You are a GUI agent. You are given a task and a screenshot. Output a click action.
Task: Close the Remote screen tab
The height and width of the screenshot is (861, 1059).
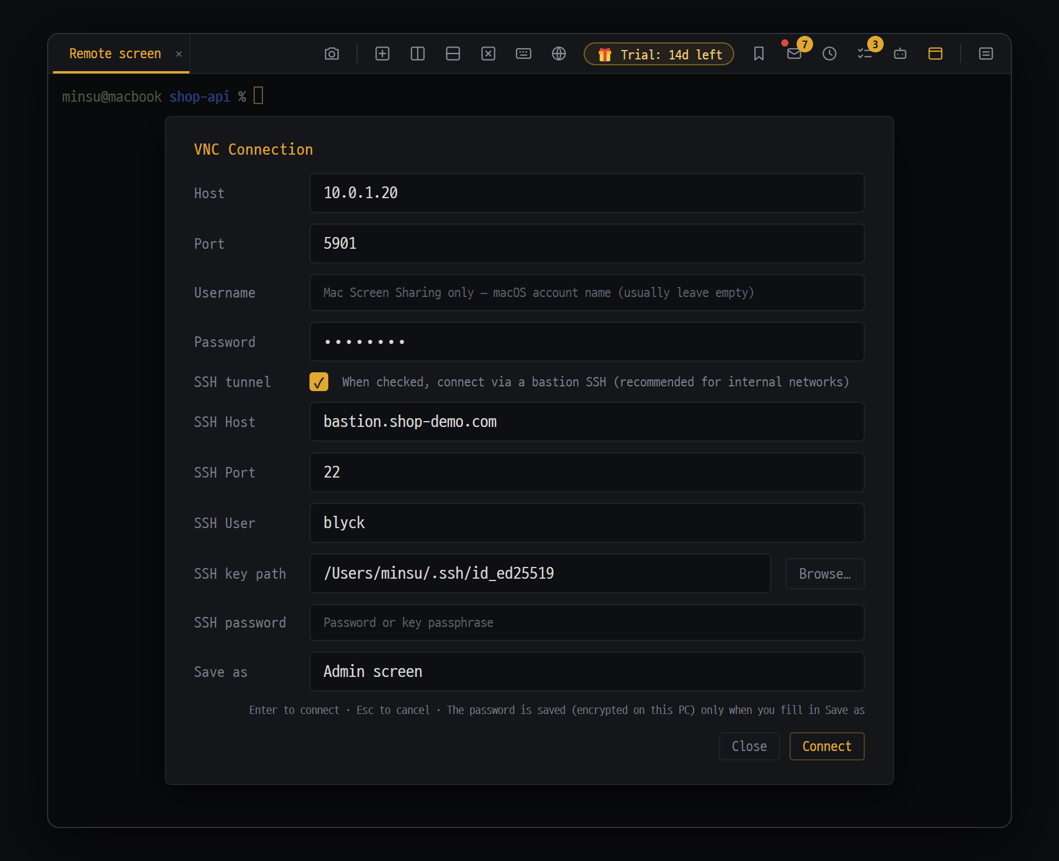(x=179, y=54)
